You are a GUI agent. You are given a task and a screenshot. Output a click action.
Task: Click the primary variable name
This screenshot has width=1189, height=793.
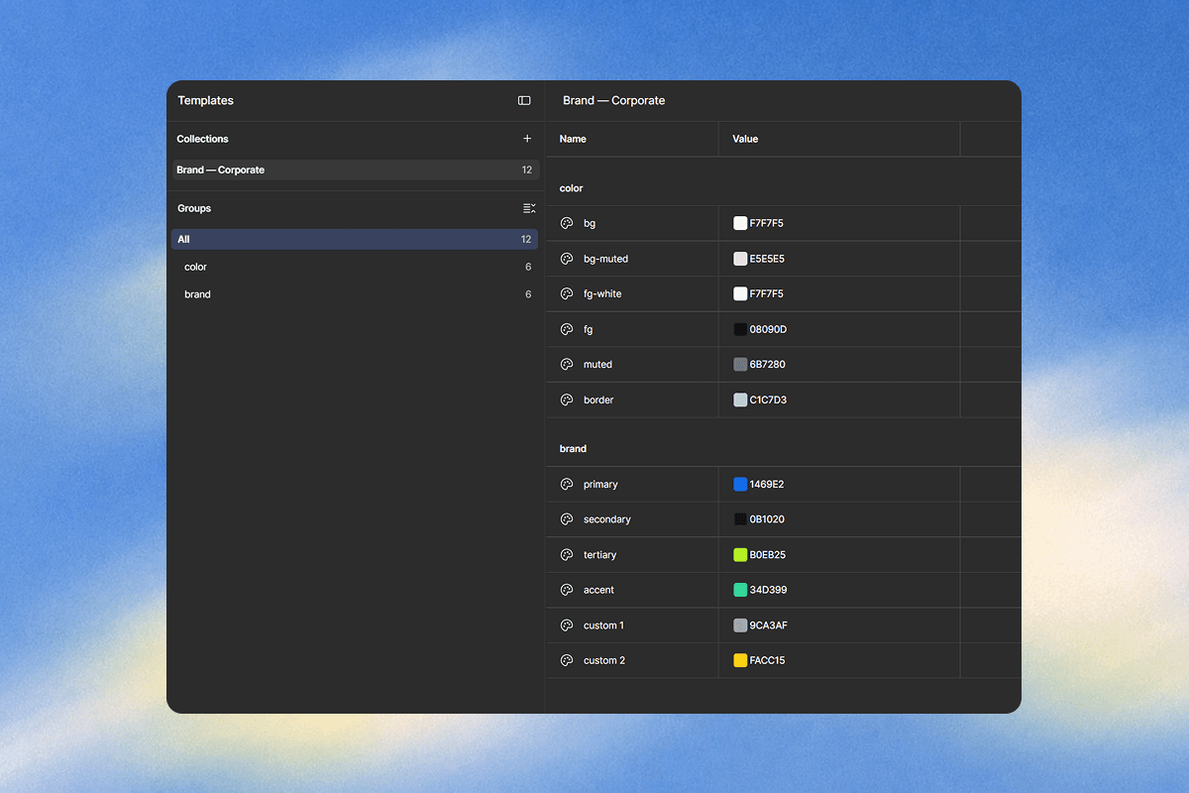click(x=600, y=484)
